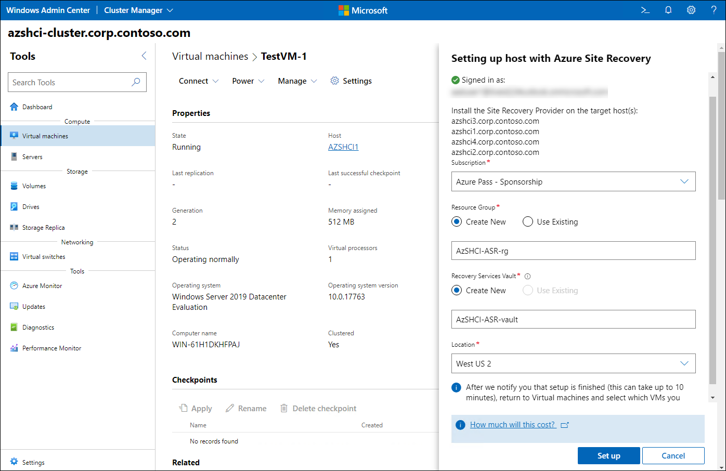Open the Power menu

tap(248, 81)
